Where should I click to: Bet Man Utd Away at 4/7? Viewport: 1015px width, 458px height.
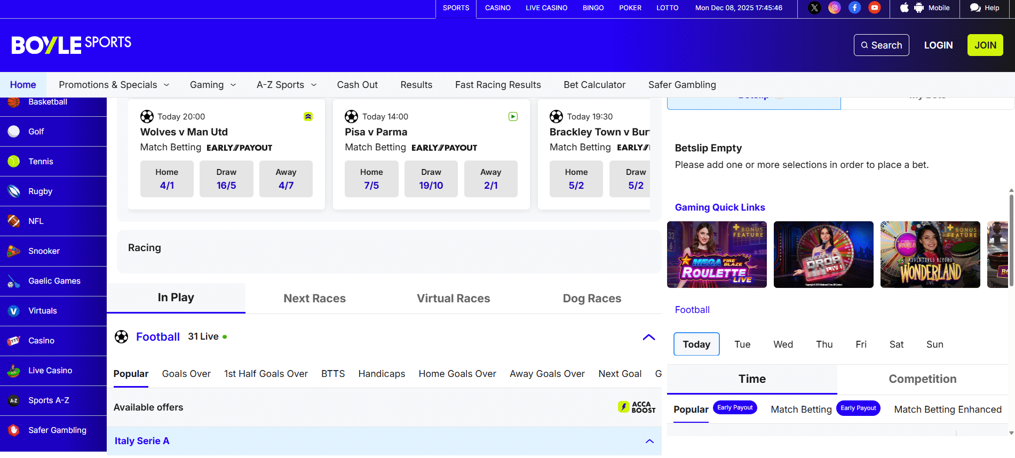click(286, 179)
